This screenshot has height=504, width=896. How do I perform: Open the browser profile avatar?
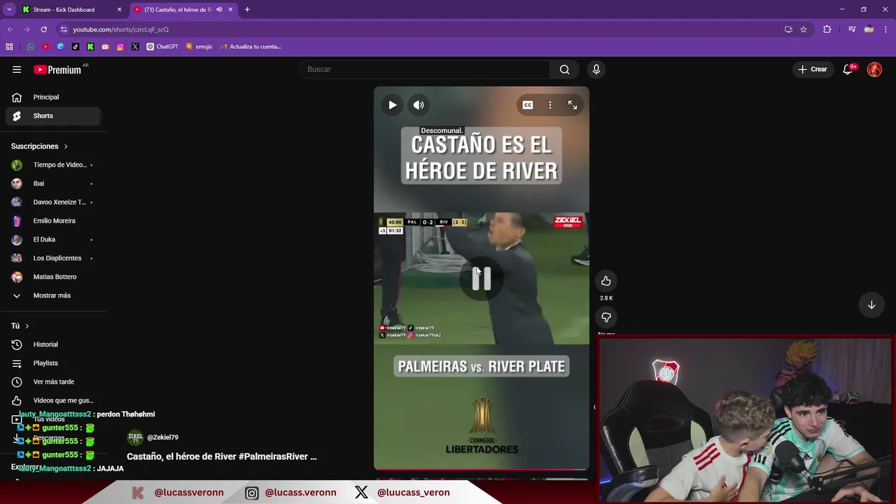tap(869, 29)
